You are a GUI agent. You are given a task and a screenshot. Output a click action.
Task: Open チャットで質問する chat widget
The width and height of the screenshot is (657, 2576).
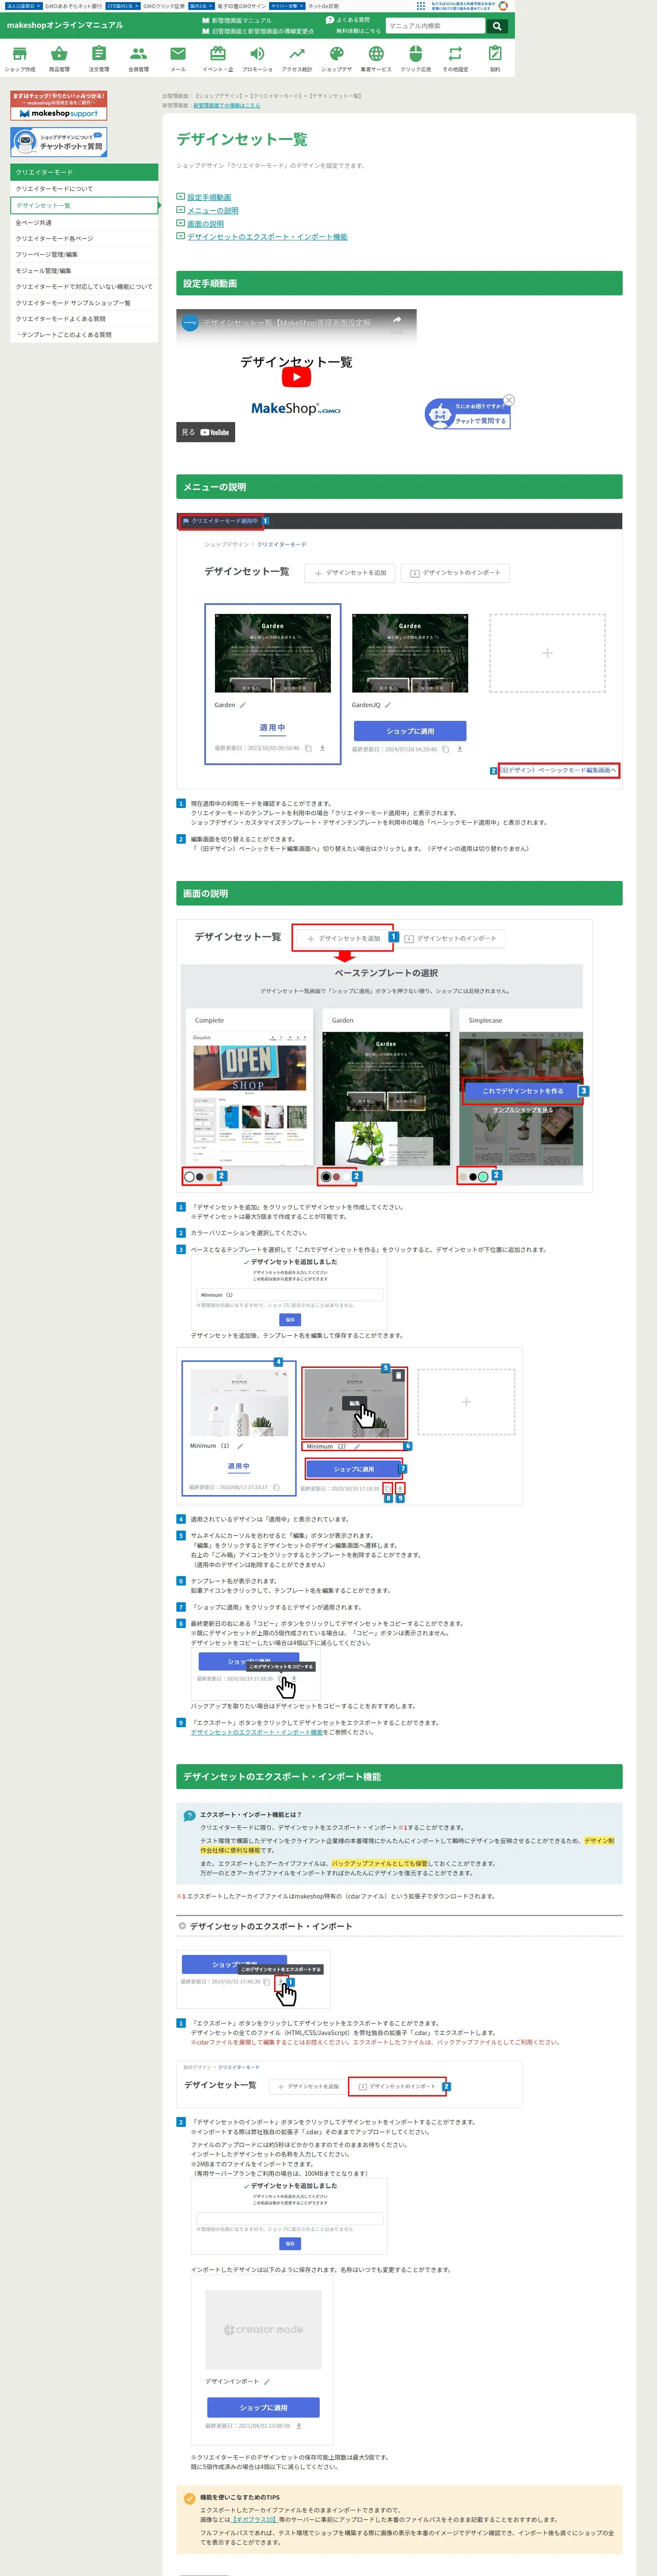tap(468, 414)
